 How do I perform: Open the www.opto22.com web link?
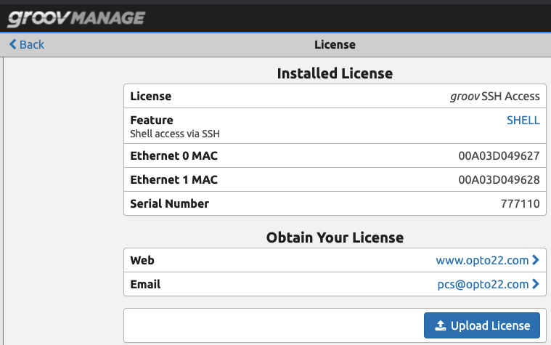482,260
